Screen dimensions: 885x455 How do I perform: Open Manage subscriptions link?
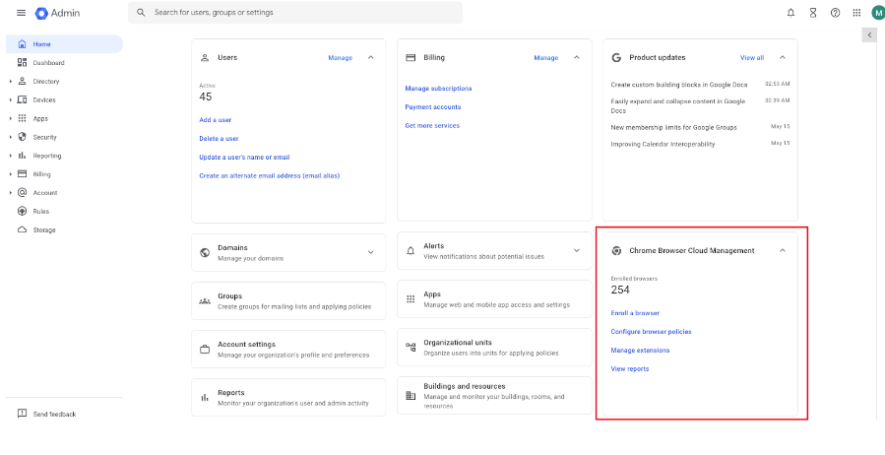tap(438, 89)
